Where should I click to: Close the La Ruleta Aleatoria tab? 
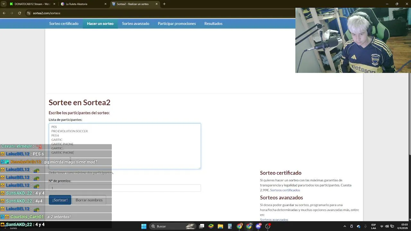pos(105,4)
